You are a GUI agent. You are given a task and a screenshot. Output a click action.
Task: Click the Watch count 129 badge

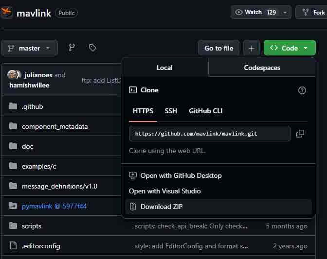click(x=272, y=13)
